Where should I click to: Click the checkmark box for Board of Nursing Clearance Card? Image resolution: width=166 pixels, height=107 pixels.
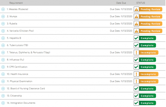pyautogui.click(x=136, y=88)
